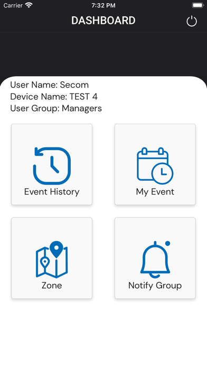Click the Wi-Fi status icon
This screenshot has height=368, width=207.
29,5
